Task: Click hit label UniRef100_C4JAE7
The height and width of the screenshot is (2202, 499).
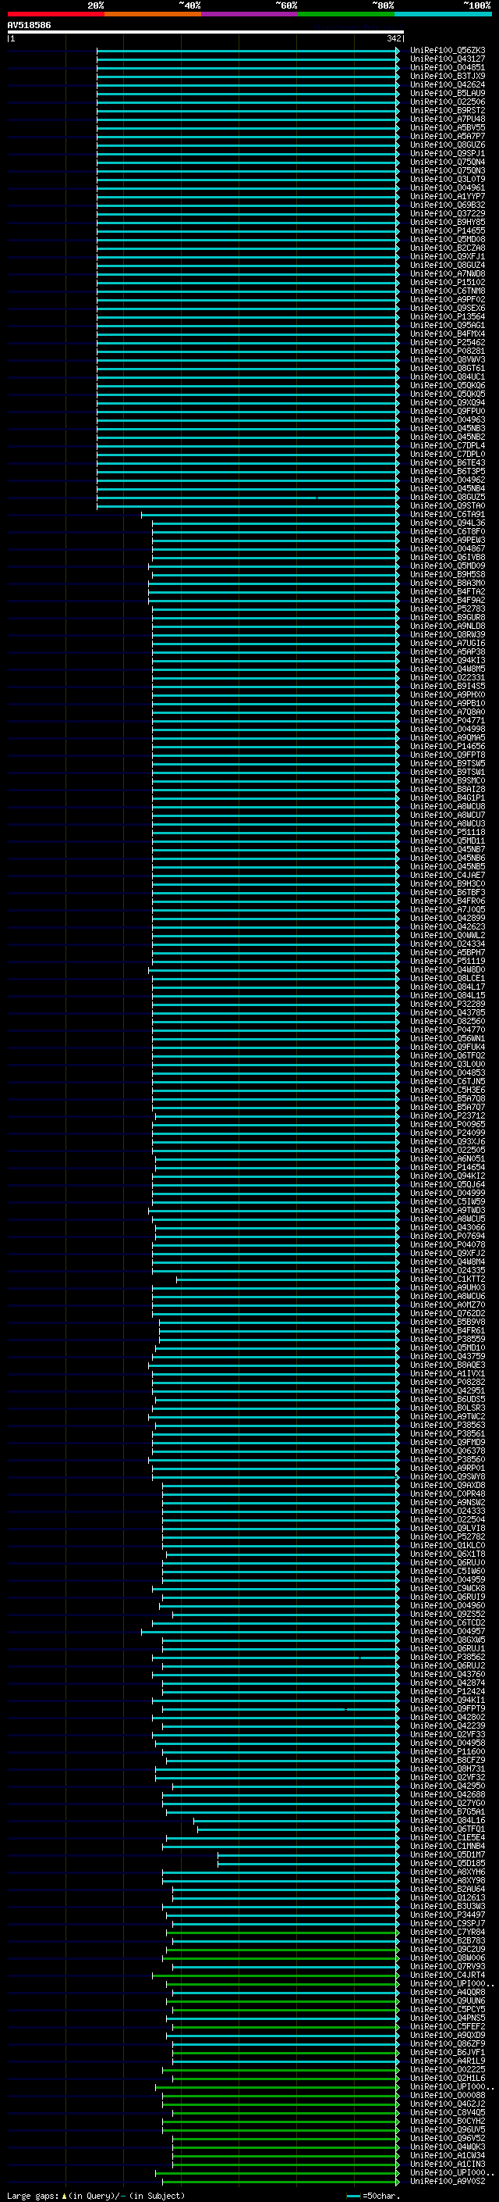Action: tap(448, 876)
